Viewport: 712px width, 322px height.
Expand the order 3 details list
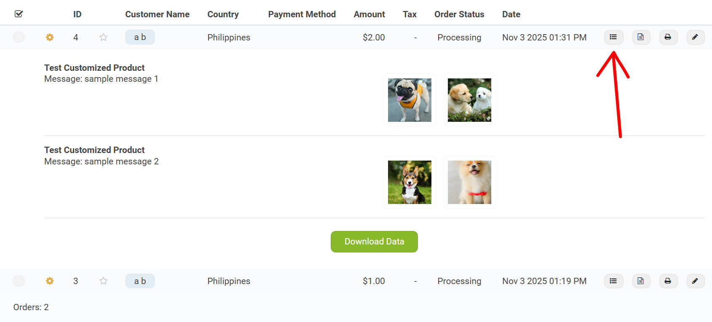tap(613, 281)
